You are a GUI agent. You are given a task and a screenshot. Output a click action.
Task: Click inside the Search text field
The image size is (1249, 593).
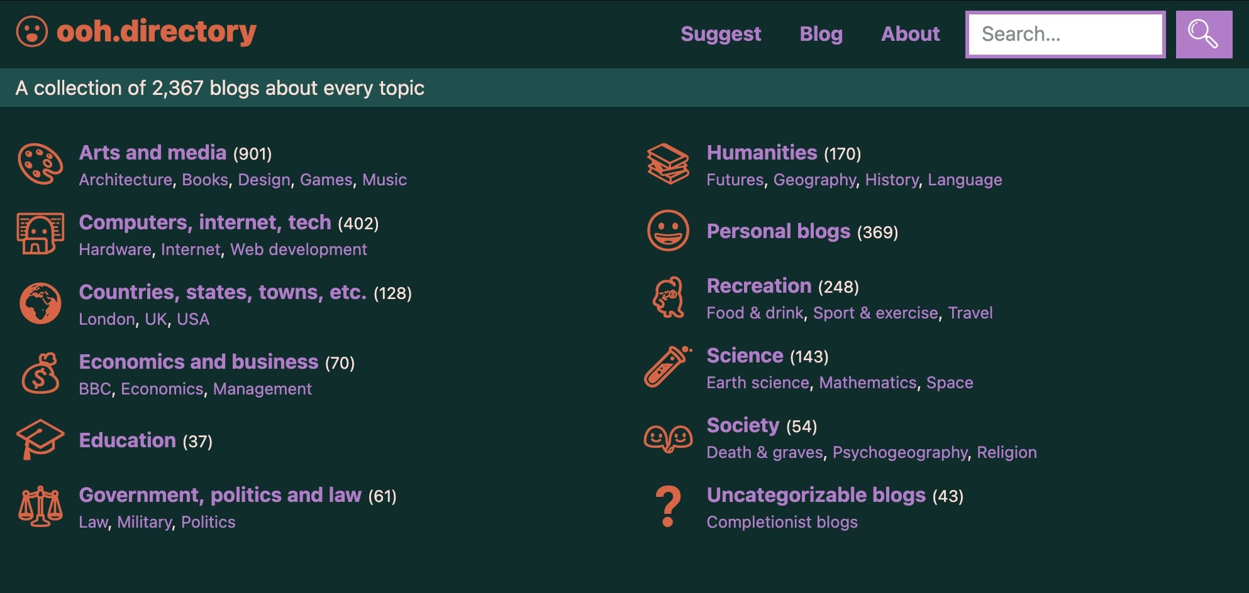1065,34
